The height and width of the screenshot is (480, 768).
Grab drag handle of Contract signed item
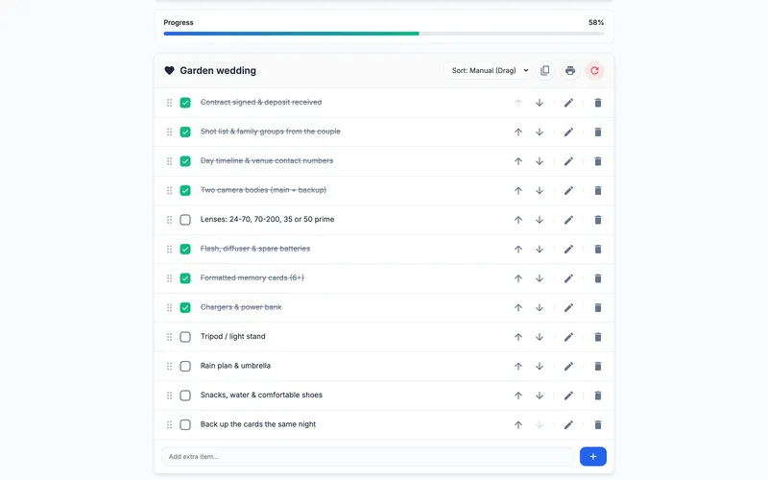tap(169, 103)
